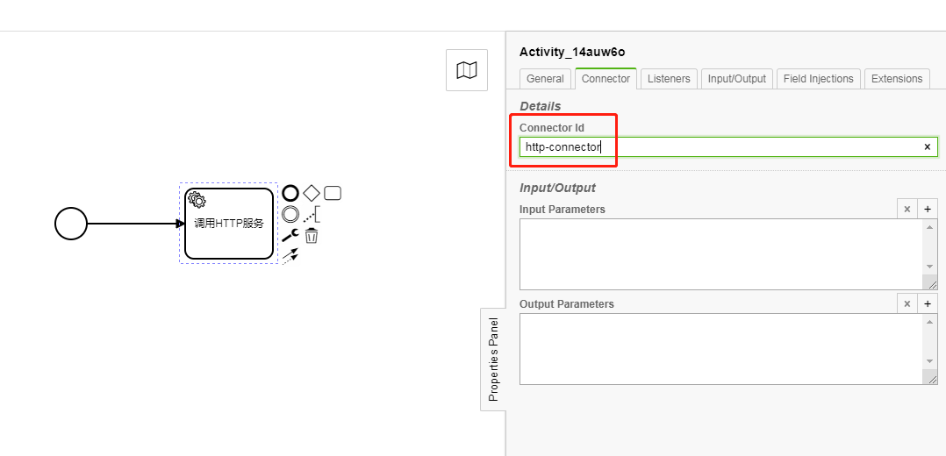Add an input parameter with plus
946x456 pixels.
click(x=928, y=210)
